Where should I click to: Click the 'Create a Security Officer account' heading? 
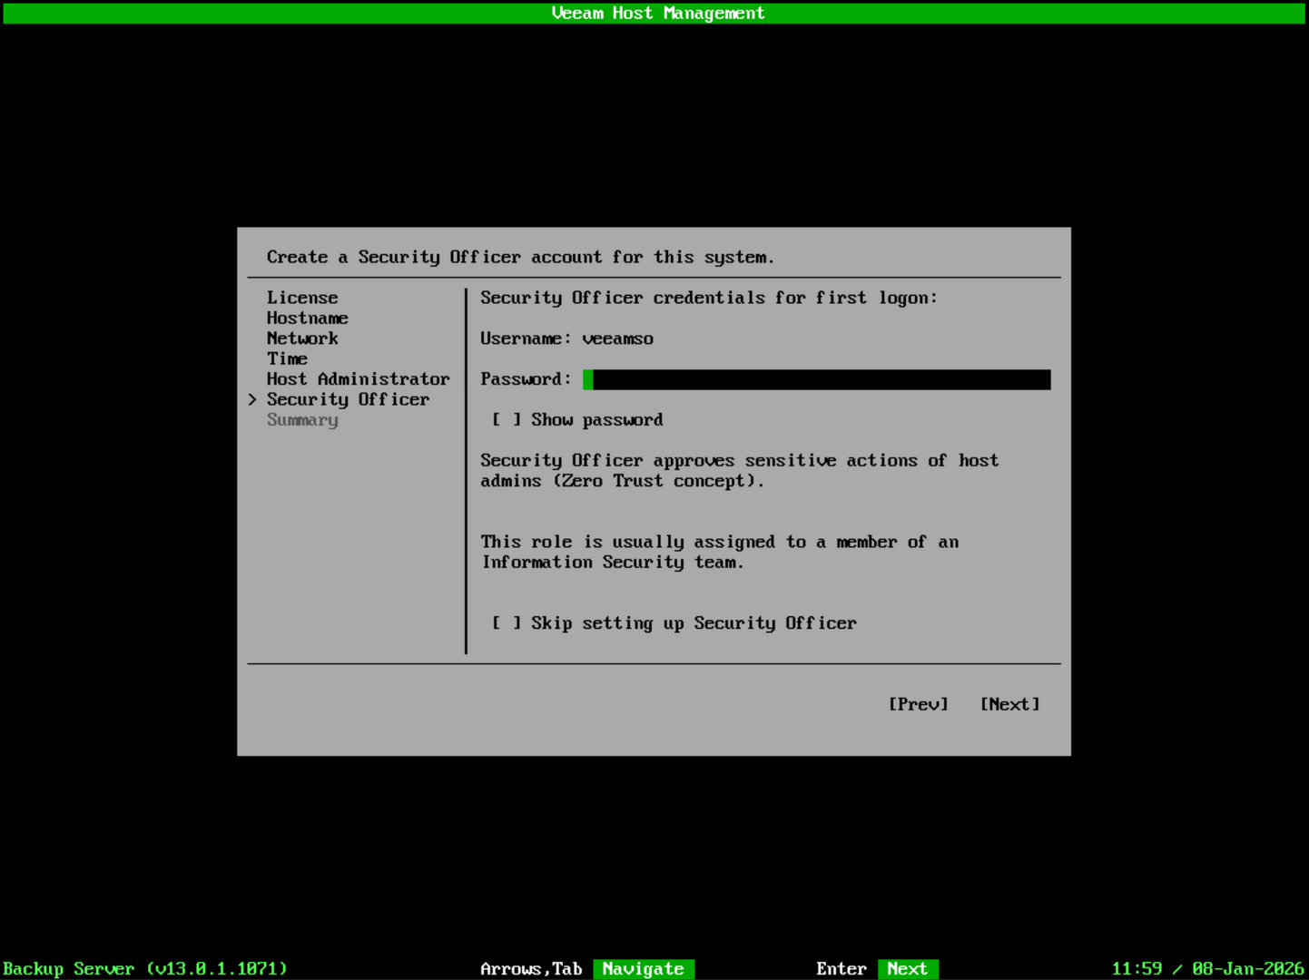(x=520, y=258)
